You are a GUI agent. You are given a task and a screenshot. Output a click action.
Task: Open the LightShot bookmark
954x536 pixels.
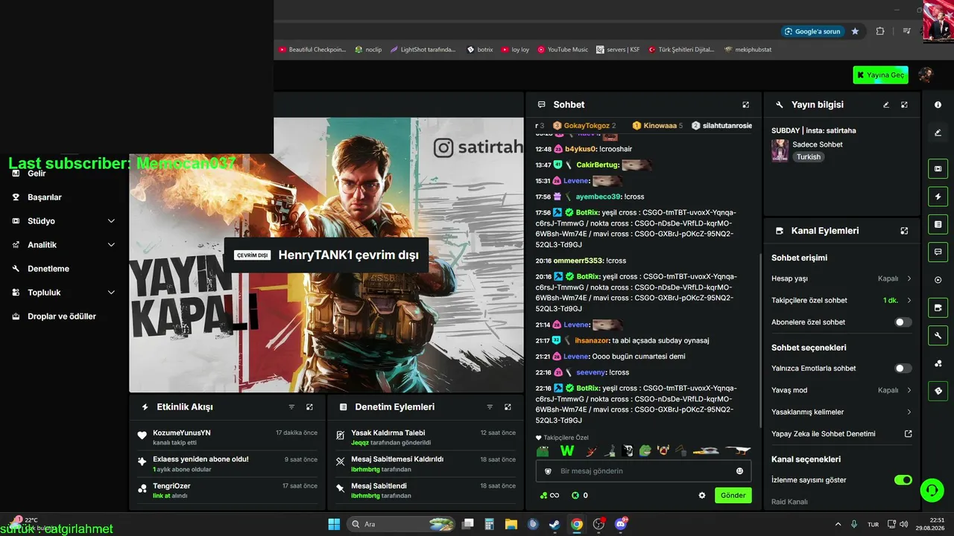click(x=423, y=50)
